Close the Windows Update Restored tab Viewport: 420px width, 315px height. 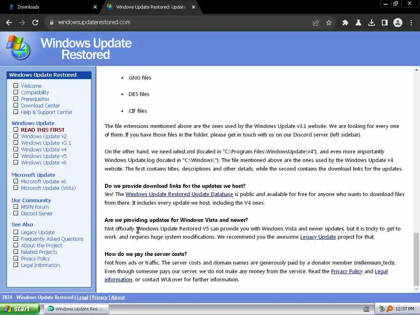(194, 7)
